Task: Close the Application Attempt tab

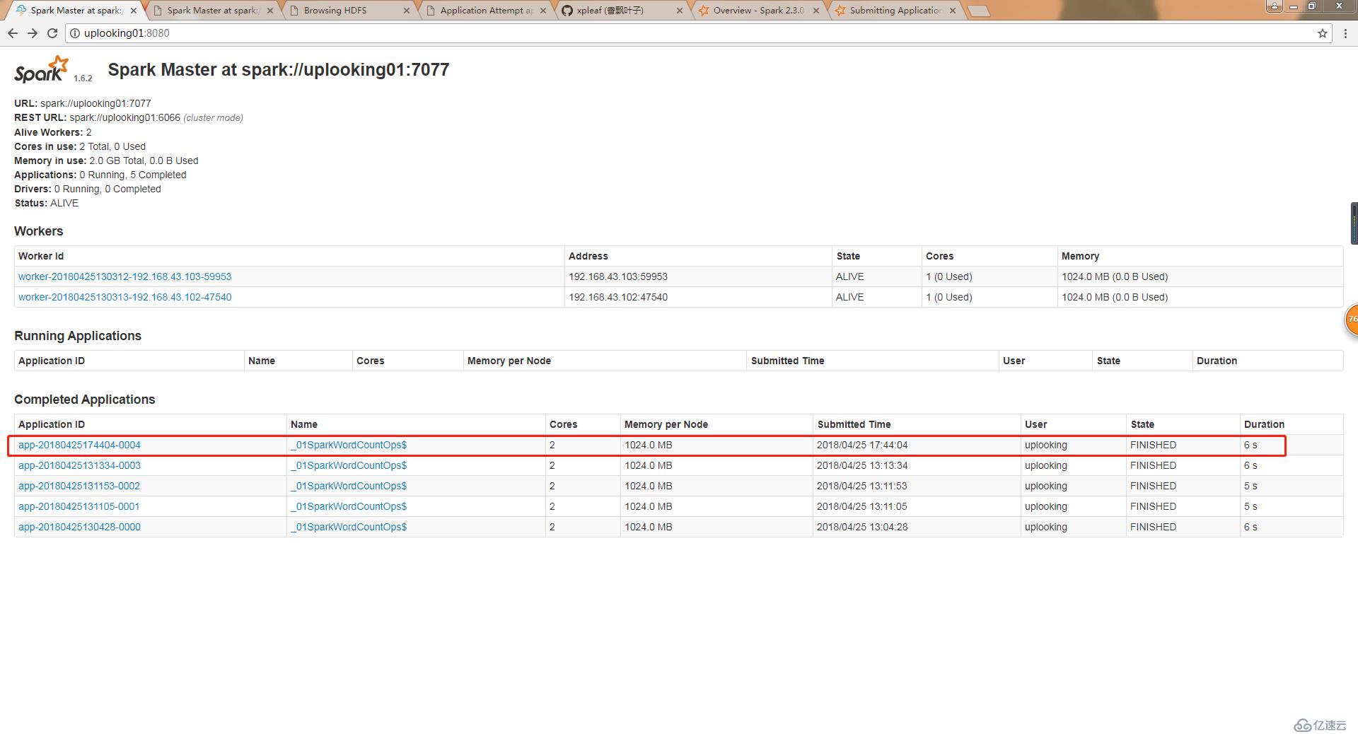Action: click(543, 11)
